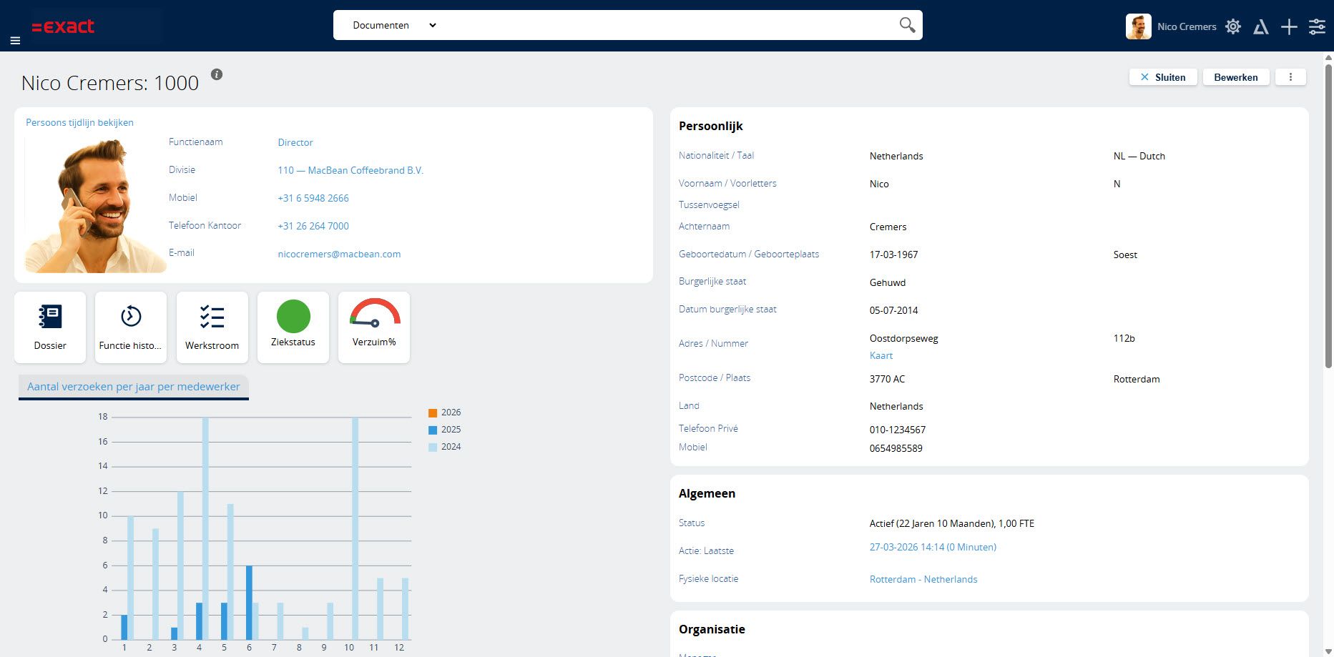Image resolution: width=1334 pixels, height=657 pixels.
Task: Click email nicocremers@macbean.com
Action: point(339,254)
